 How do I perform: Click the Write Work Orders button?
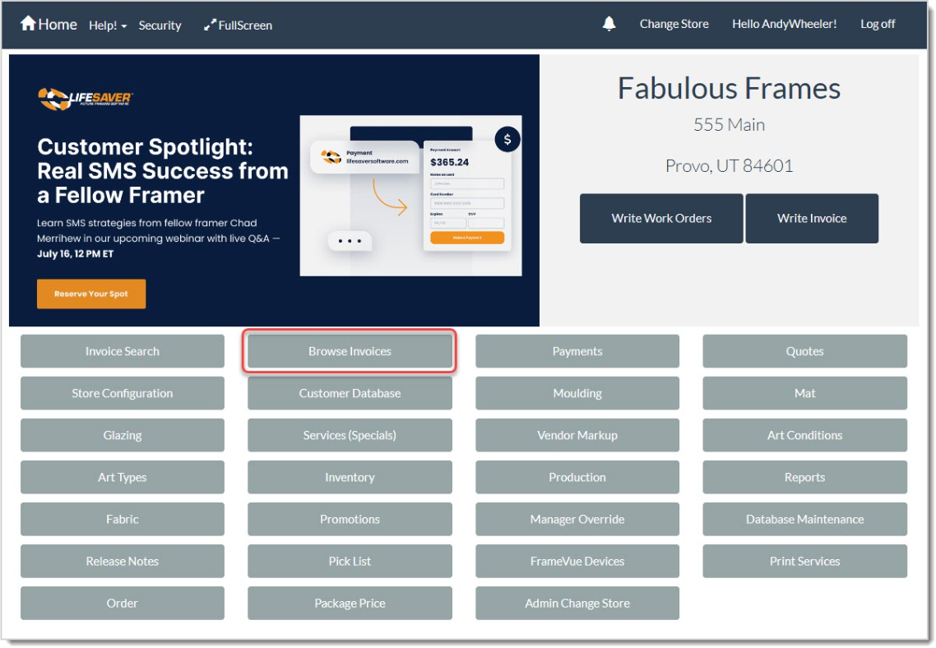click(661, 219)
